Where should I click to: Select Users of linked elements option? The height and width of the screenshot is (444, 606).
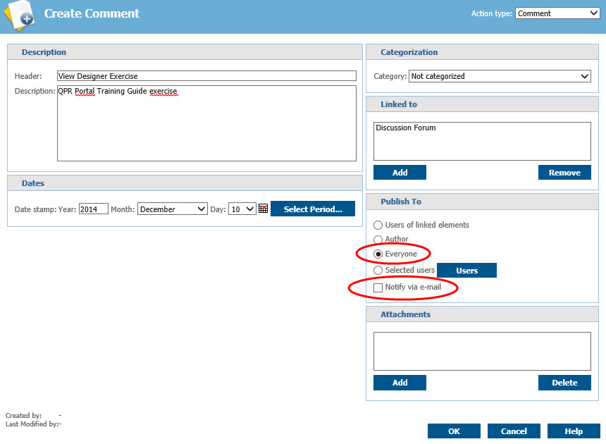[378, 225]
